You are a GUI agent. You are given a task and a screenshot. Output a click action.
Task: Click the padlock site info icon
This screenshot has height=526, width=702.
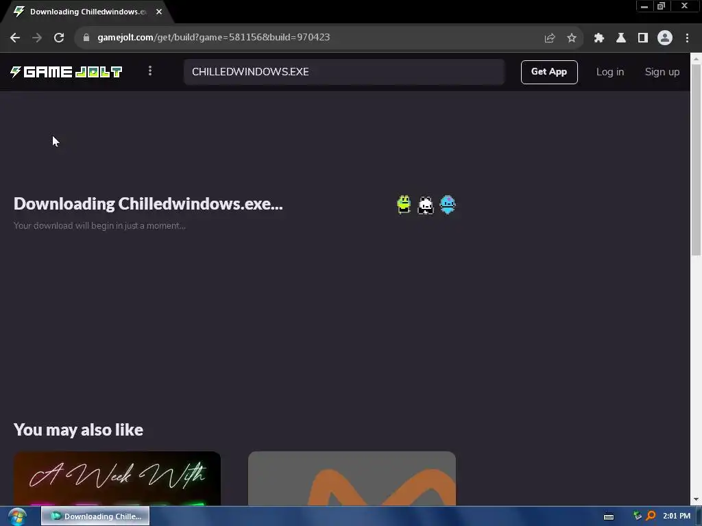(86, 38)
